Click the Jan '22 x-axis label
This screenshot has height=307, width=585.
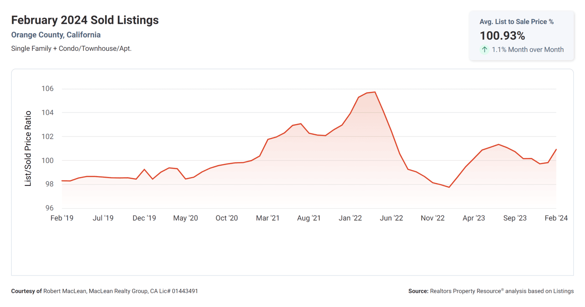pos(350,218)
